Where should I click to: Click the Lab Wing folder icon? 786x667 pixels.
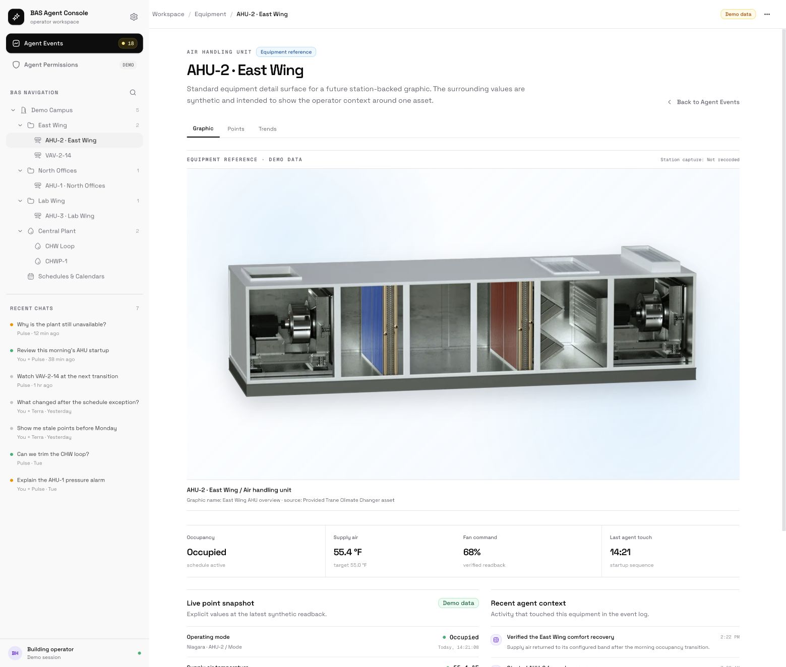pos(31,201)
